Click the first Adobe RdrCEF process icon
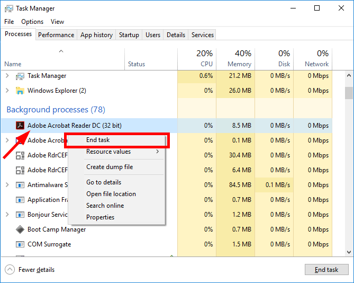 pyautogui.click(x=20, y=155)
